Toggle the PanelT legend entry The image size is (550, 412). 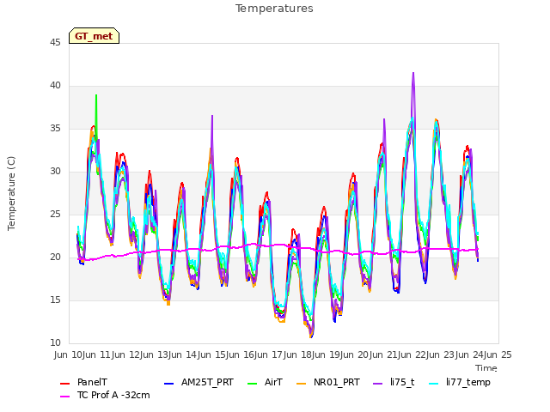(84, 382)
